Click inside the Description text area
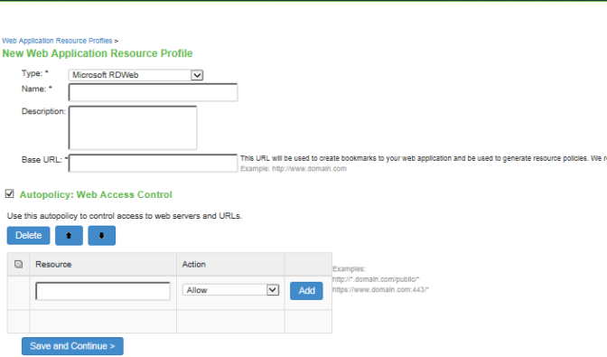This screenshot has width=607, height=357. coord(133,127)
